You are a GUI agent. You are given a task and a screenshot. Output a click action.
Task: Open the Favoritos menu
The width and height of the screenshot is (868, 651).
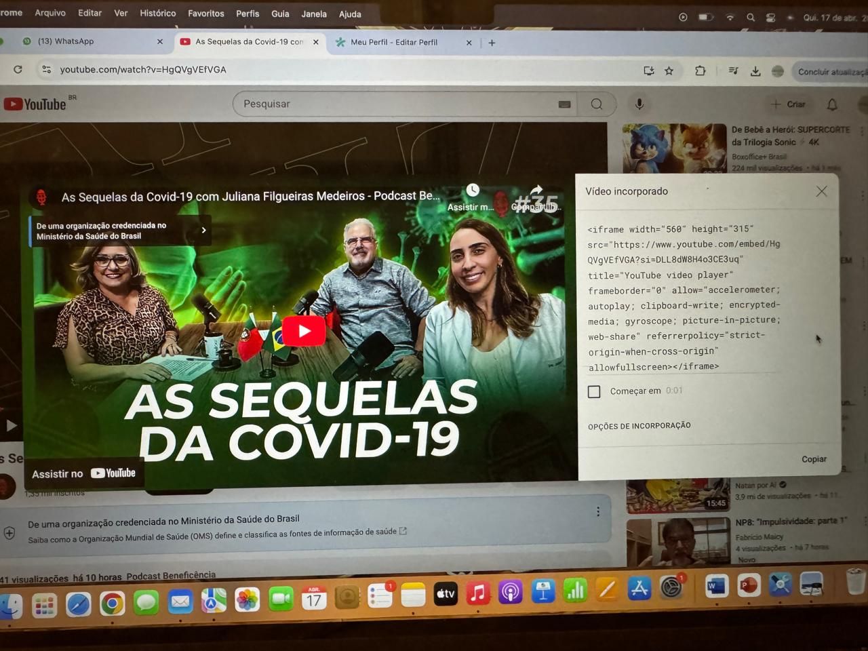point(206,14)
